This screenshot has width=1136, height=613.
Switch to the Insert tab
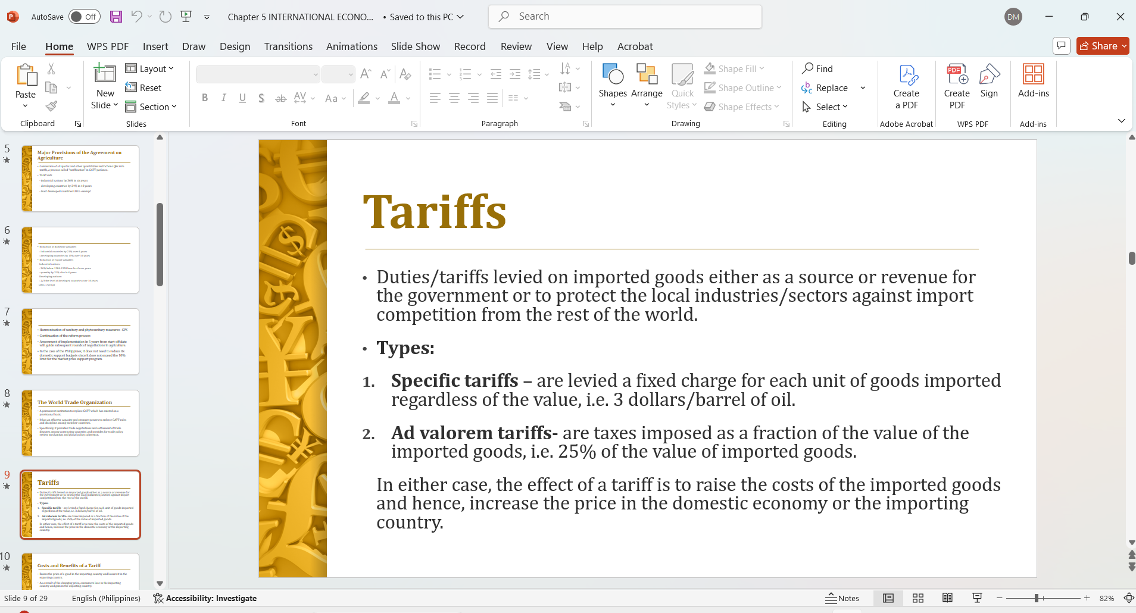(155, 46)
